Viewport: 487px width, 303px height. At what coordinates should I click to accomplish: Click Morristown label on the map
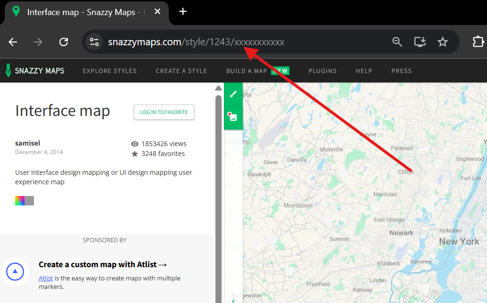(298, 205)
